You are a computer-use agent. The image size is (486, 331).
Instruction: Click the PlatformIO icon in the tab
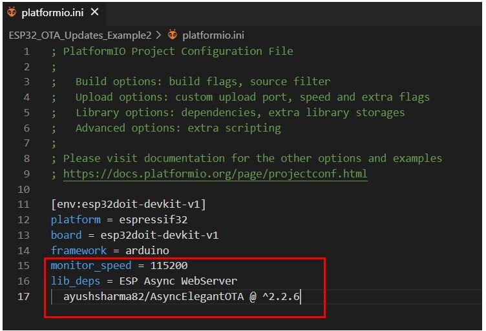point(12,12)
